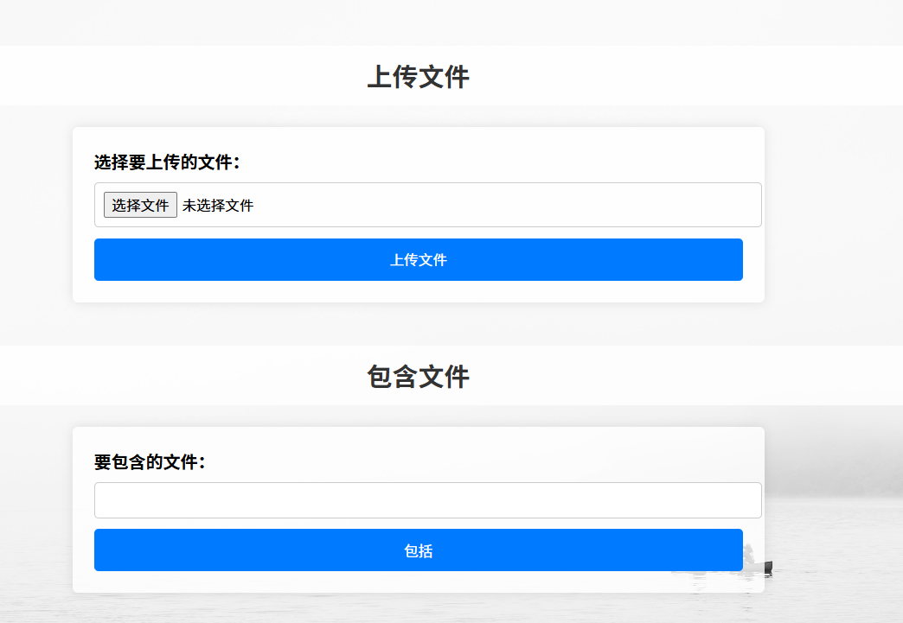Click the bold label above the text field

[150, 462]
